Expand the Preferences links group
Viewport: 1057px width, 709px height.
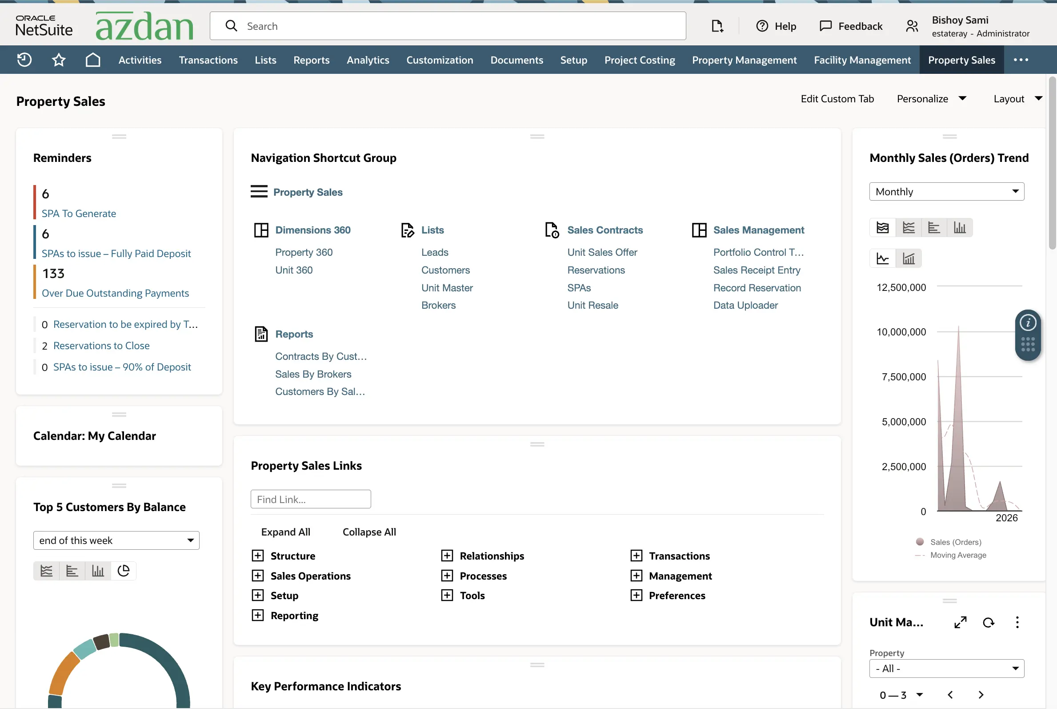click(636, 596)
